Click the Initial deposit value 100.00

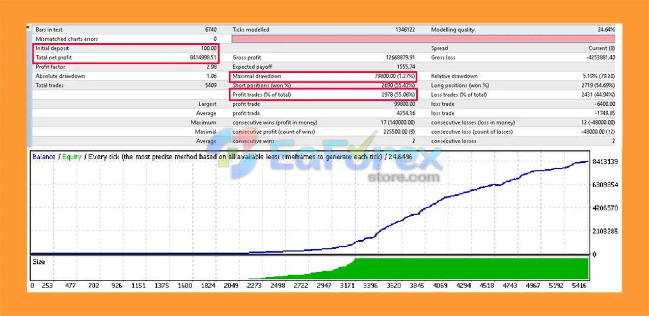209,48
